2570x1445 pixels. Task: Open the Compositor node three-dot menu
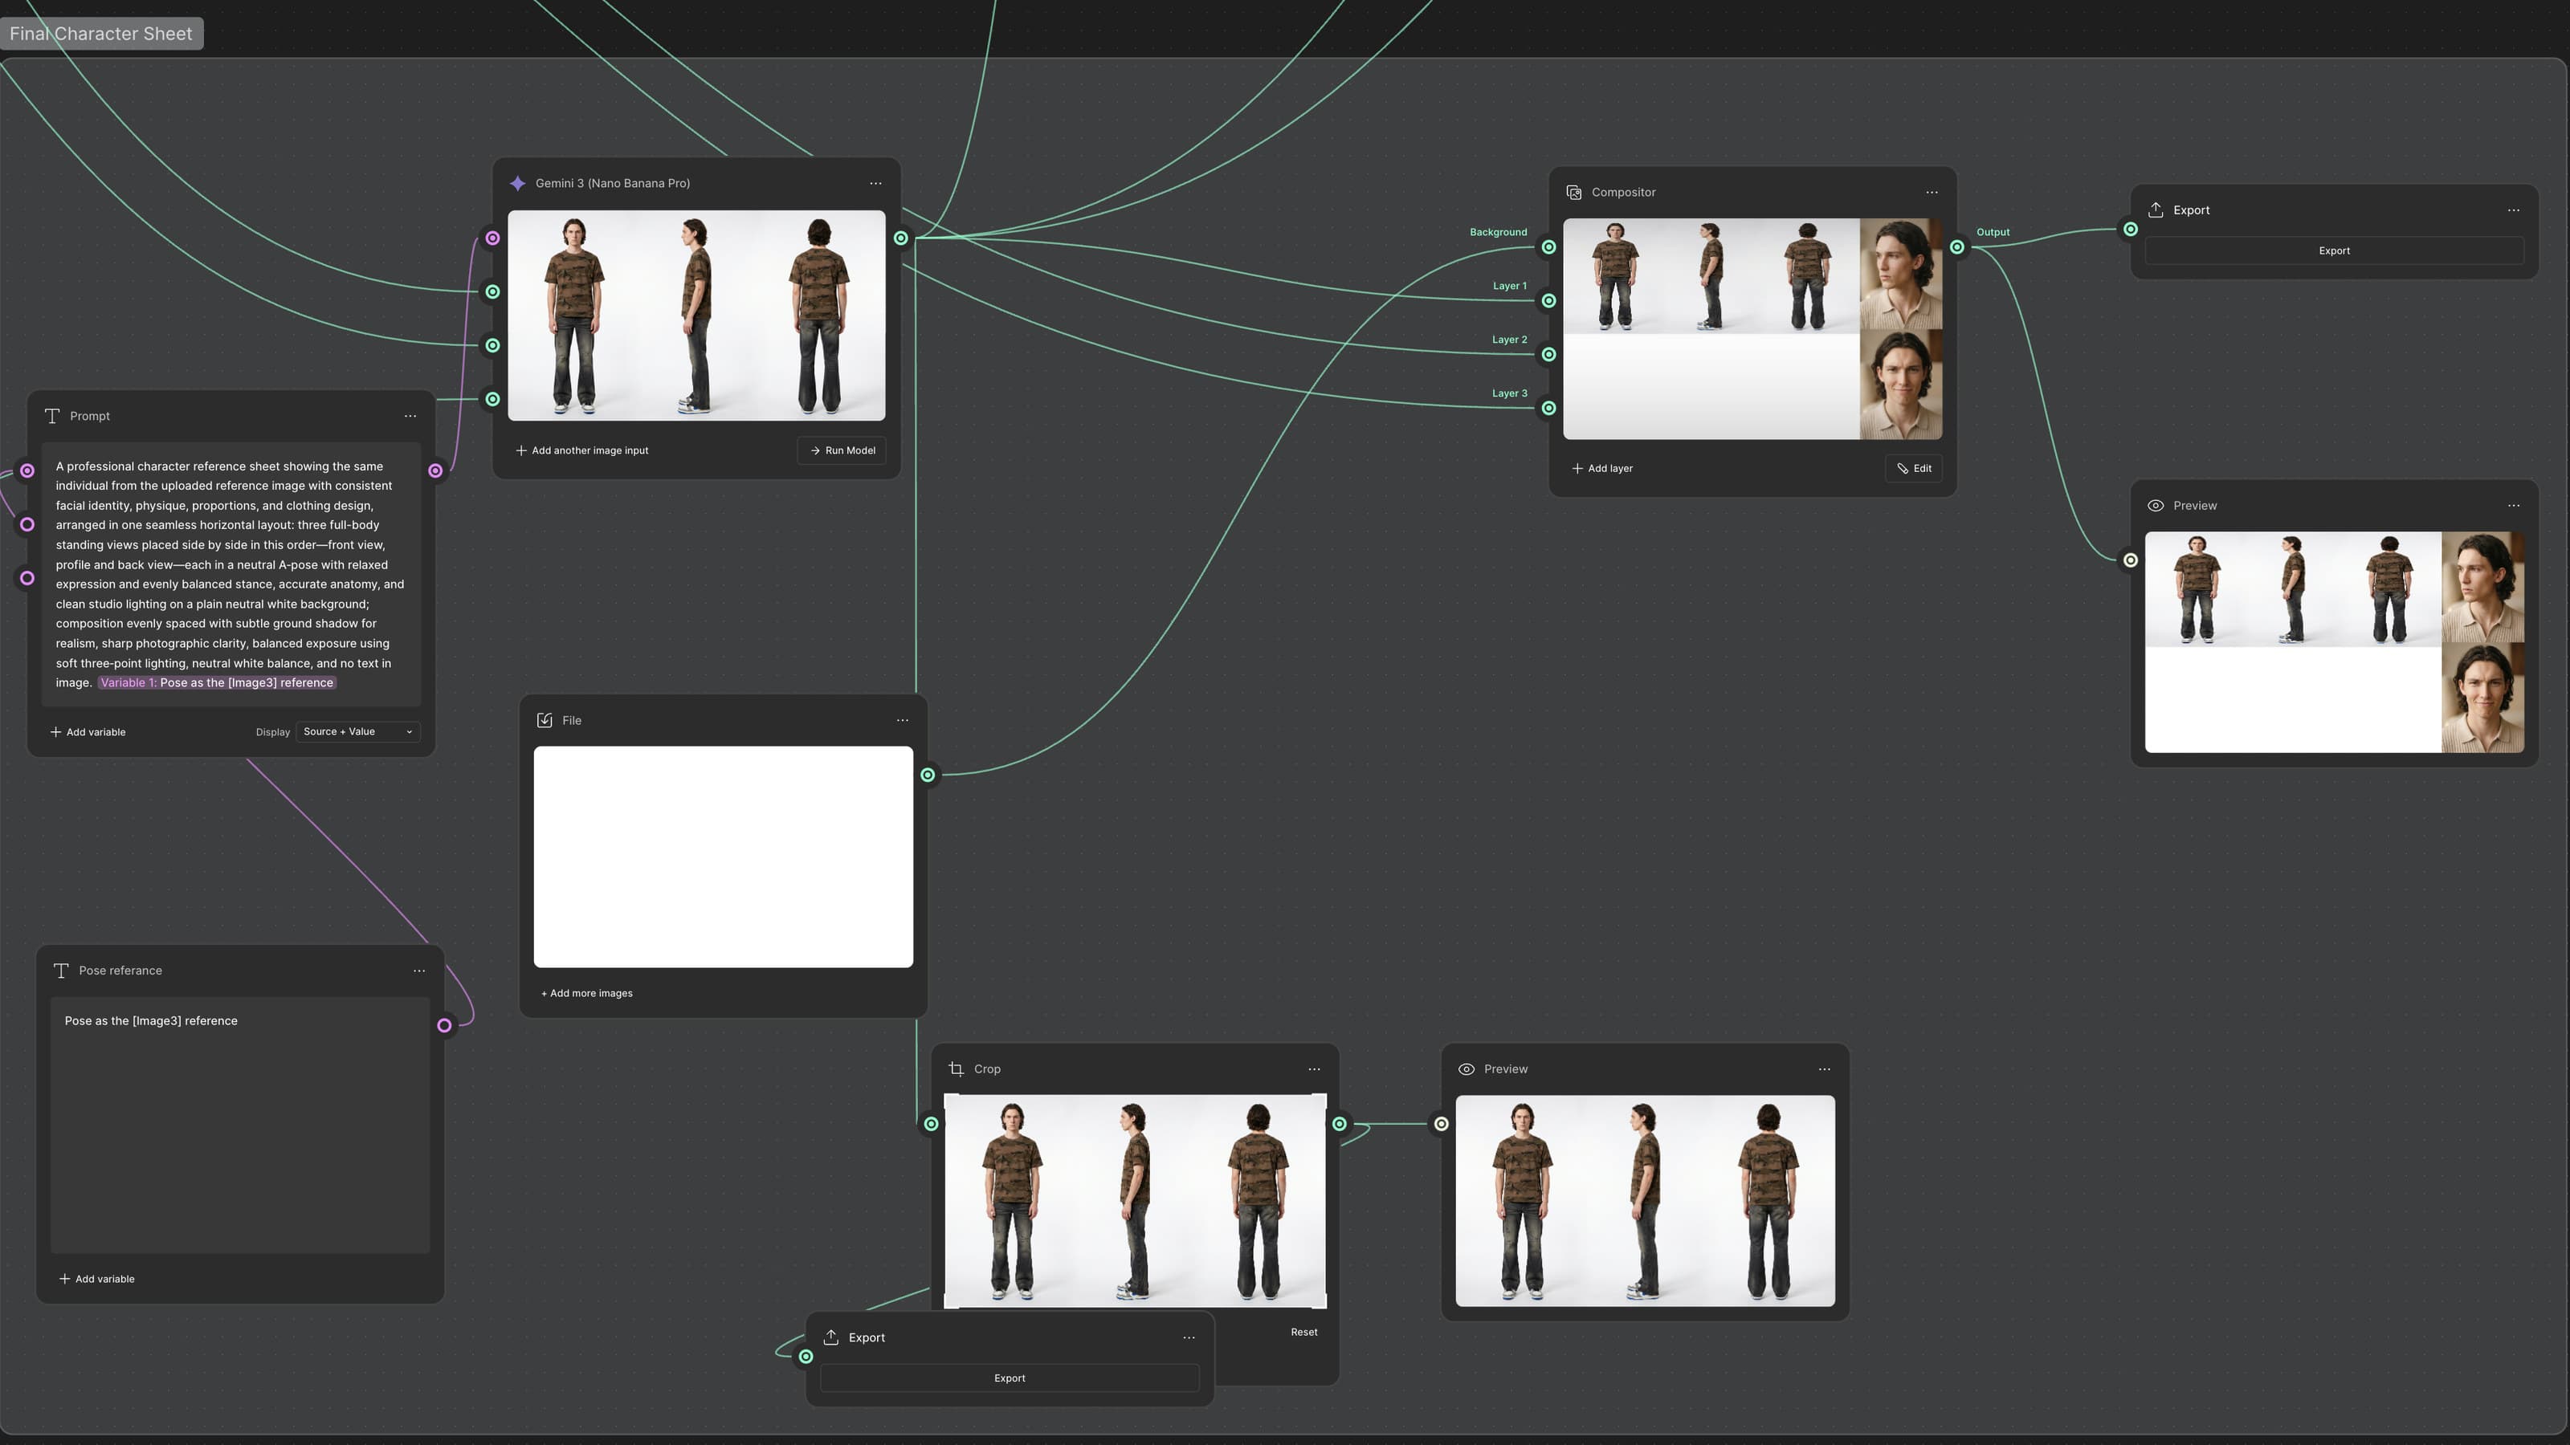[x=1932, y=193]
